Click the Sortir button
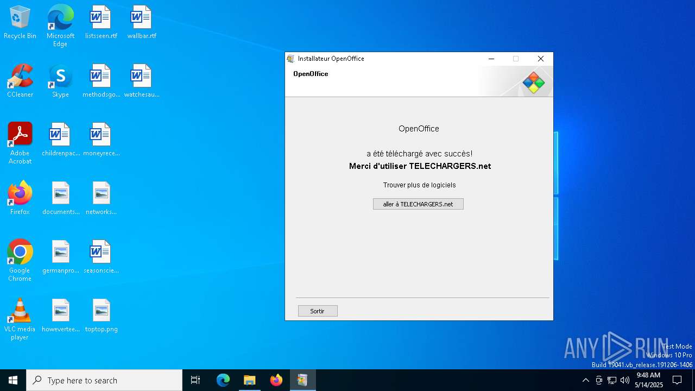 [318, 311]
